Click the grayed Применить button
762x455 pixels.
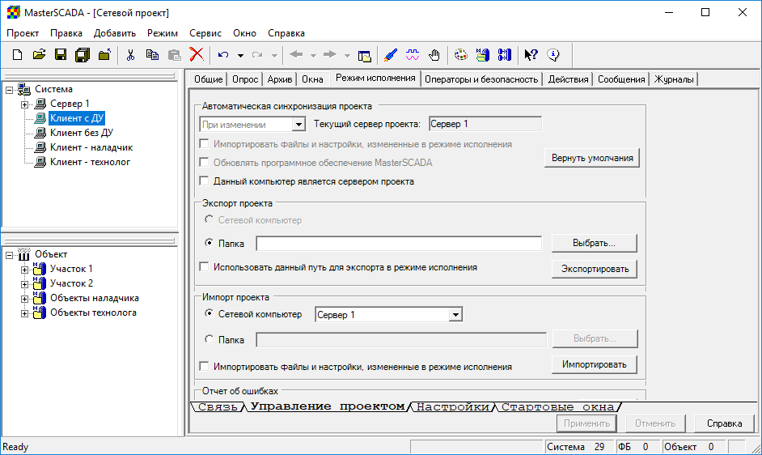pos(586,423)
